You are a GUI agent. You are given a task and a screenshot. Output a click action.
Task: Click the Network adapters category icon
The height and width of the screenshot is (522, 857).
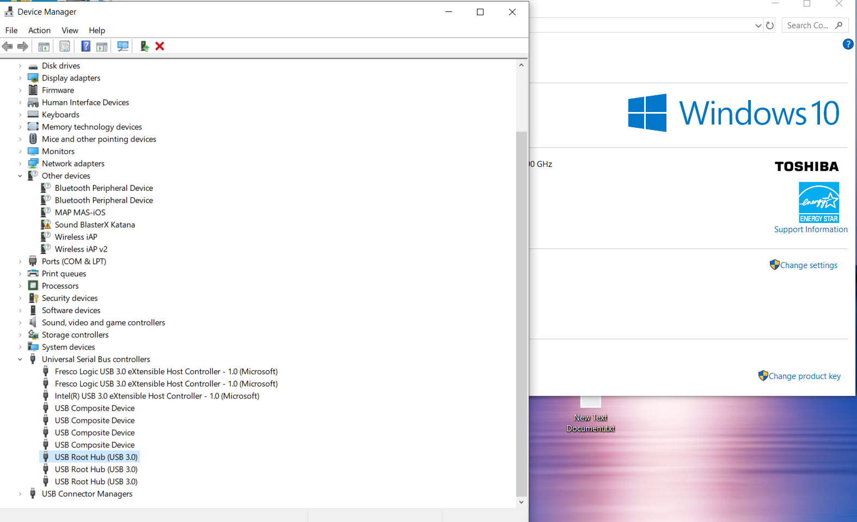(33, 164)
